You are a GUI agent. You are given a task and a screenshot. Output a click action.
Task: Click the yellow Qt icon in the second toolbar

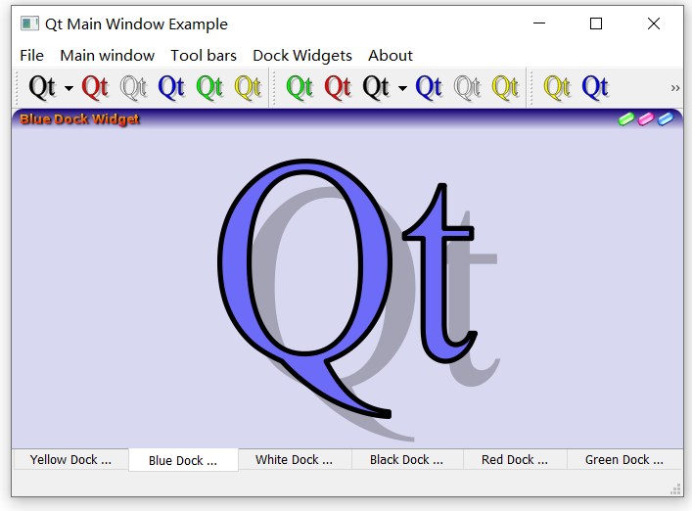point(505,87)
